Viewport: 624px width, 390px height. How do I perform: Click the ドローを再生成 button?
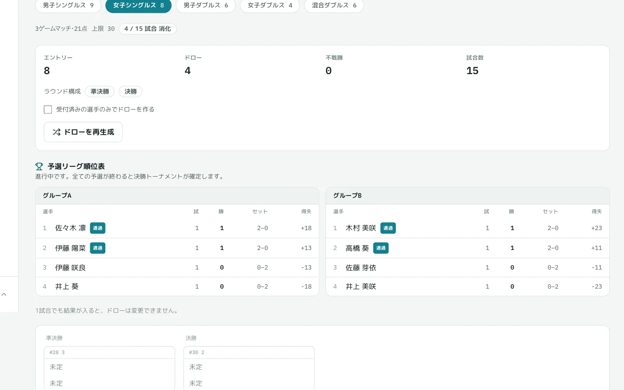point(83,132)
